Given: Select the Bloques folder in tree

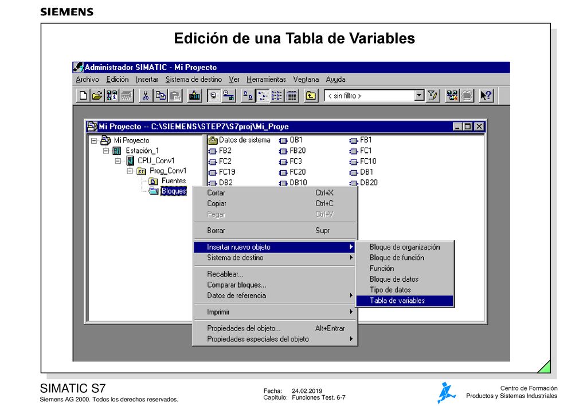Looking at the screenshot, I should (x=174, y=191).
